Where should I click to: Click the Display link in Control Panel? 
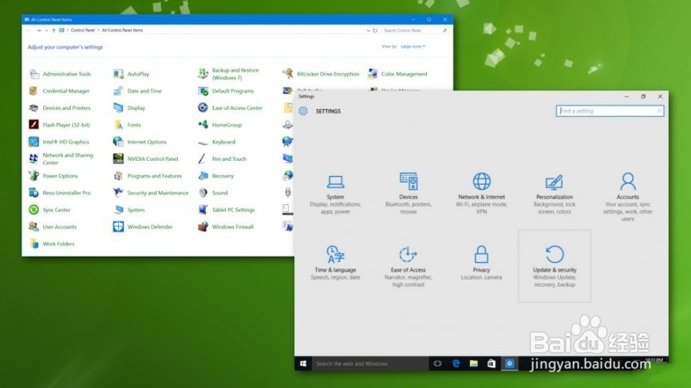click(136, 108)
